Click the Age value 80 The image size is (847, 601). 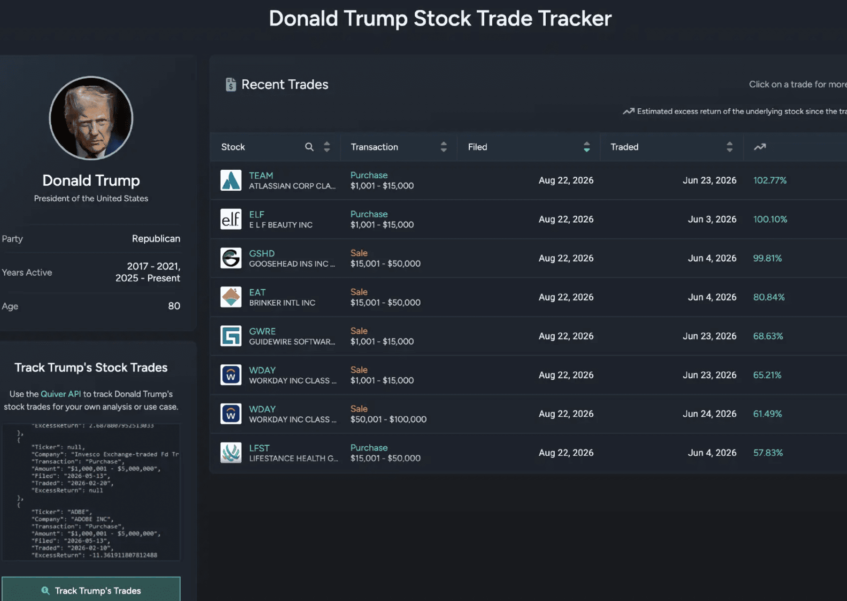[174, 306]
